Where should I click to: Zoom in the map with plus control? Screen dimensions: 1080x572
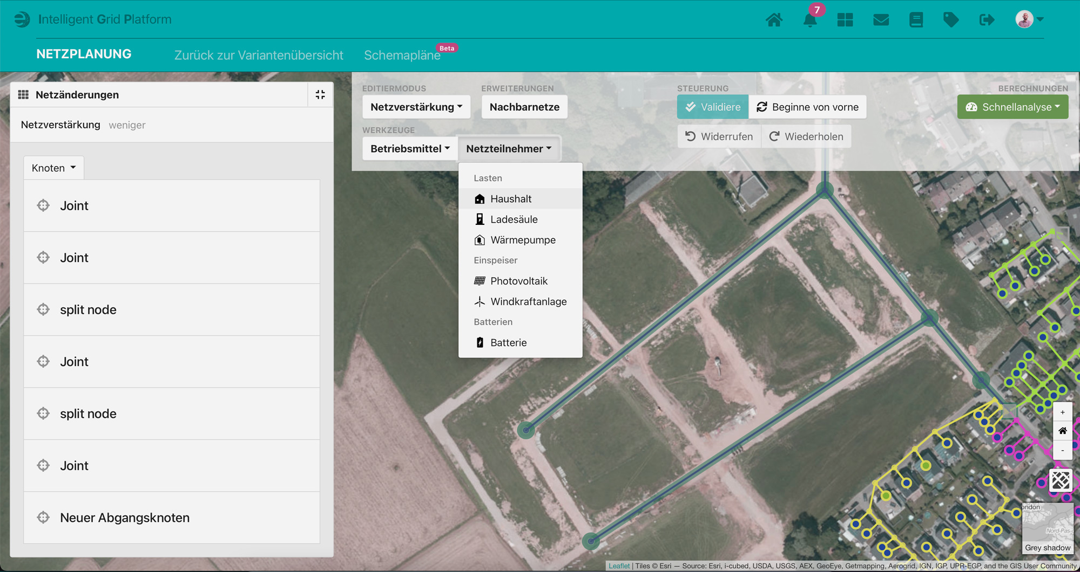point(1062,412)
